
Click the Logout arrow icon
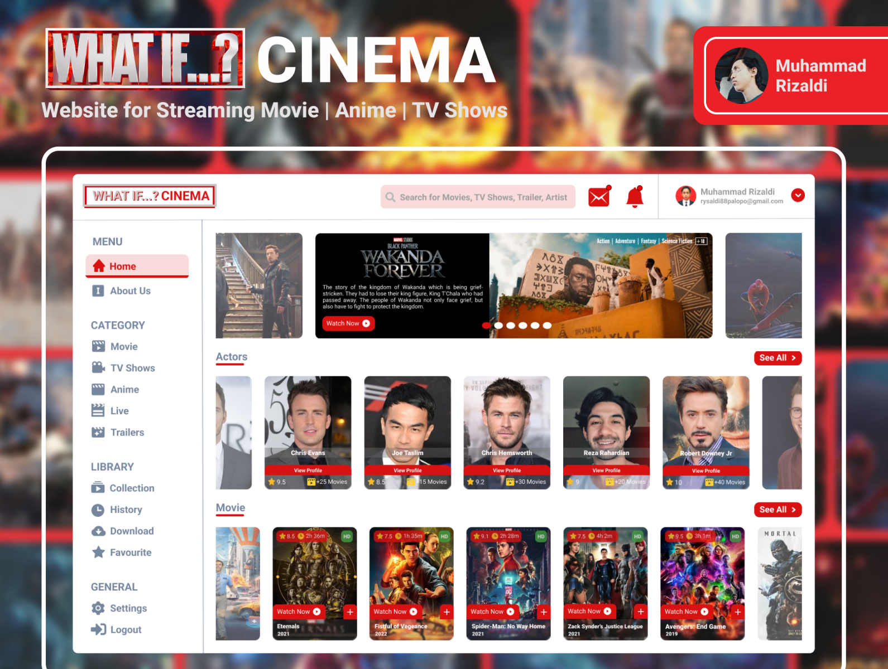pyautogui.click(x=98, y=629)
